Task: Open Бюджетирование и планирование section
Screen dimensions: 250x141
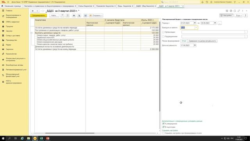Action: (x=13, y=16)
